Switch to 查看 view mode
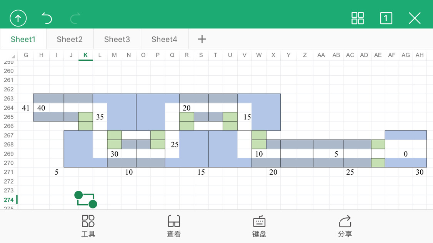The height and width of the screenshot is (243, 433). point(174,226)
